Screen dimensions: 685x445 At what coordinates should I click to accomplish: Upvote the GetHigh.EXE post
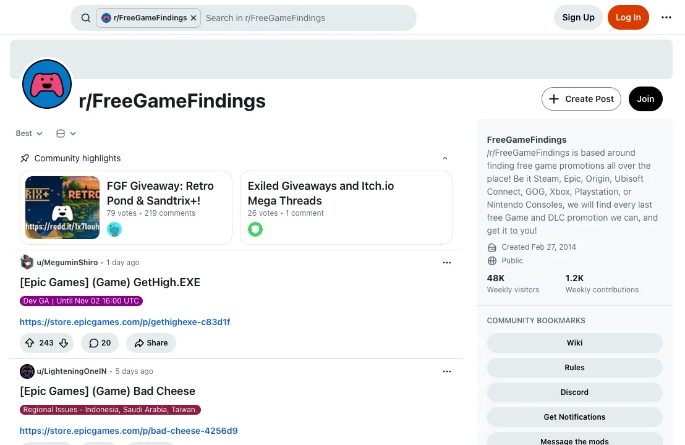tap(30, 343)
